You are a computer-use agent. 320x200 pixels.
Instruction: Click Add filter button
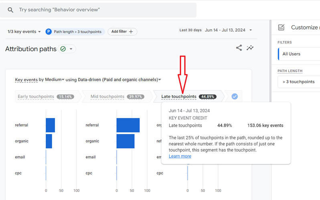pyautogui.click(x=122, y=32)
